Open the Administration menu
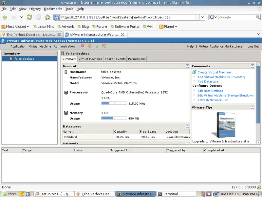262x197 pixels. [64, 46]
